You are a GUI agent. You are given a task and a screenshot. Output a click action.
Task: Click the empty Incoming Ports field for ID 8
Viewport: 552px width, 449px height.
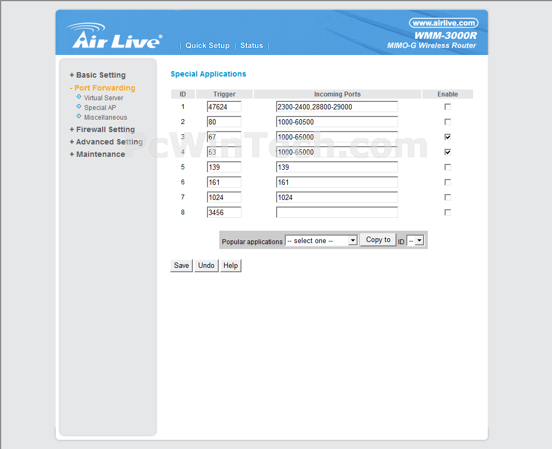336,212
